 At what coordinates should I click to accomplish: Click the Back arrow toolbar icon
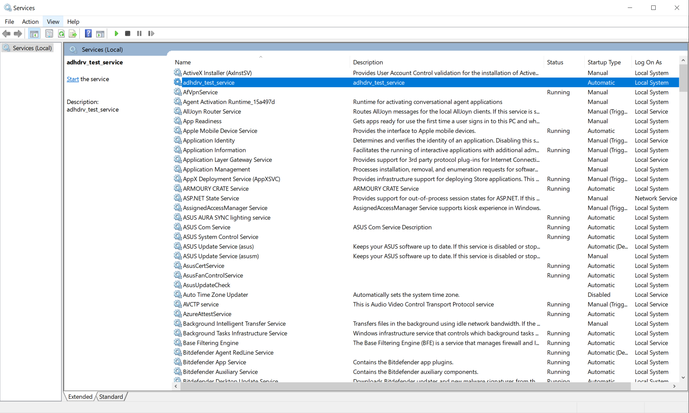(x=6, y=34)
